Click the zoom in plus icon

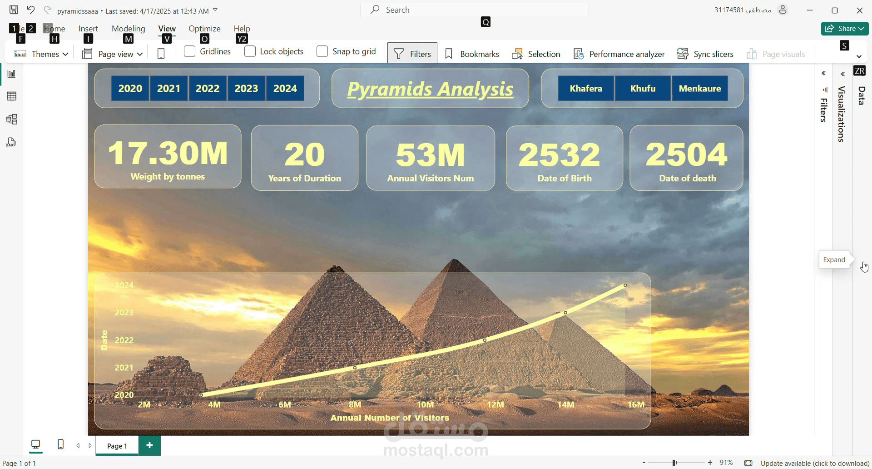click(710, 463)
